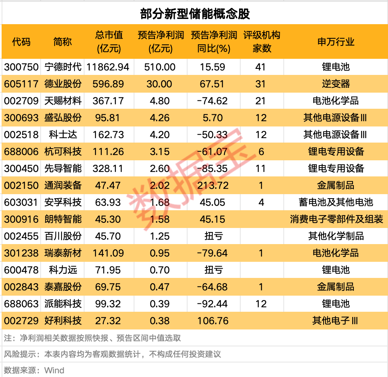Click the 总市值(亿元) column header
The image size is (388, 377).
click(109, 41)
